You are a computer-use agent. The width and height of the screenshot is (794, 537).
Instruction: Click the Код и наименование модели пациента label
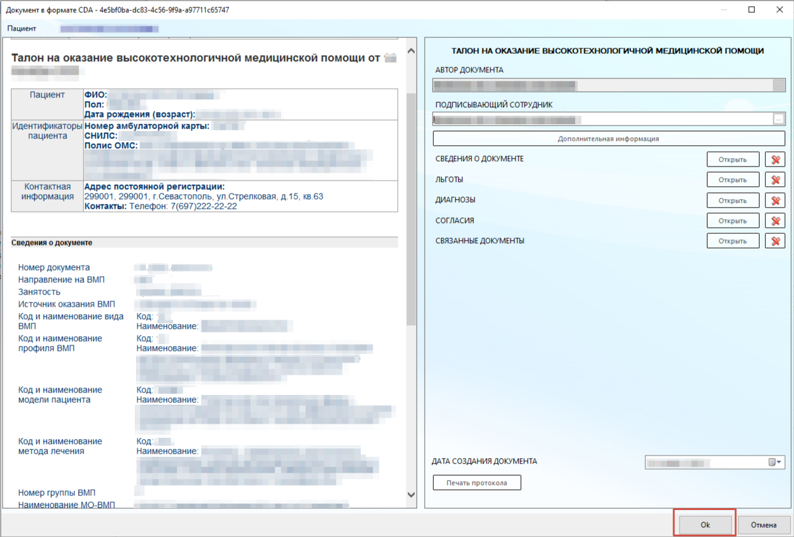(x=60, y=395)
